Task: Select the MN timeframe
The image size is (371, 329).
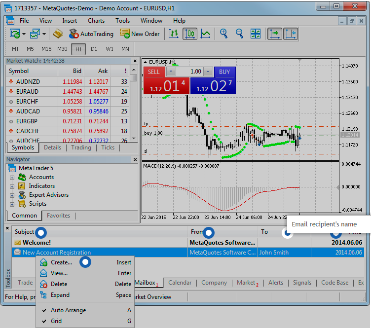Action: (125, 49)
